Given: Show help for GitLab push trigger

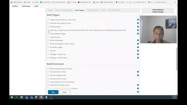Looking at the screenshot, I should click(138, 30).
